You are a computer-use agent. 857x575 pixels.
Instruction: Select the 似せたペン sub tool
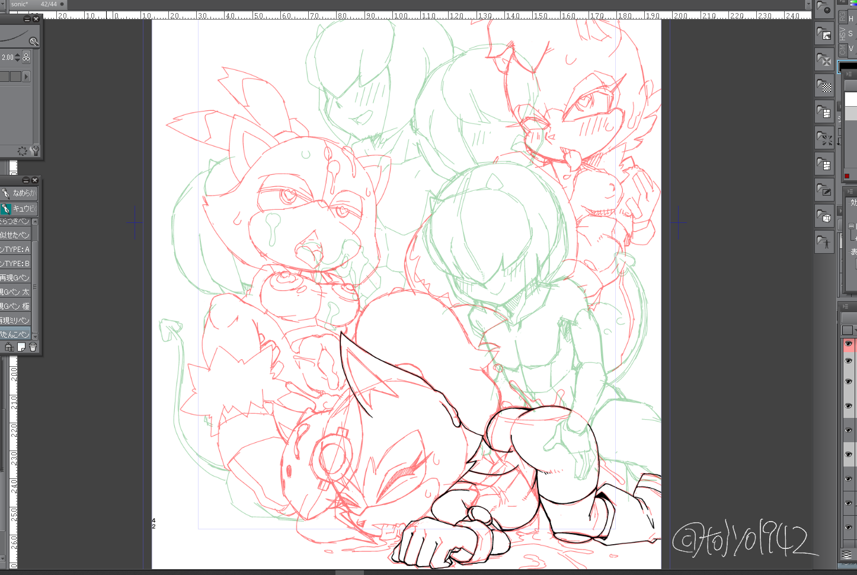coord(15,235)
